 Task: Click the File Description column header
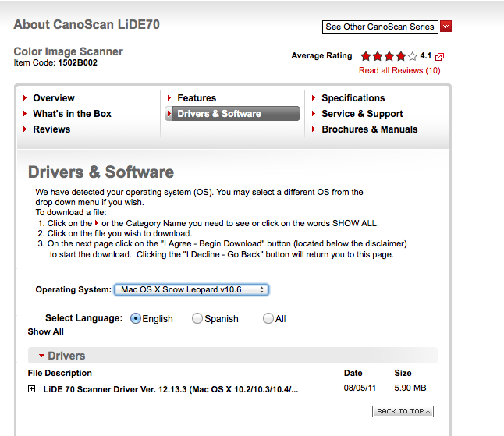(x=60, y=373)
